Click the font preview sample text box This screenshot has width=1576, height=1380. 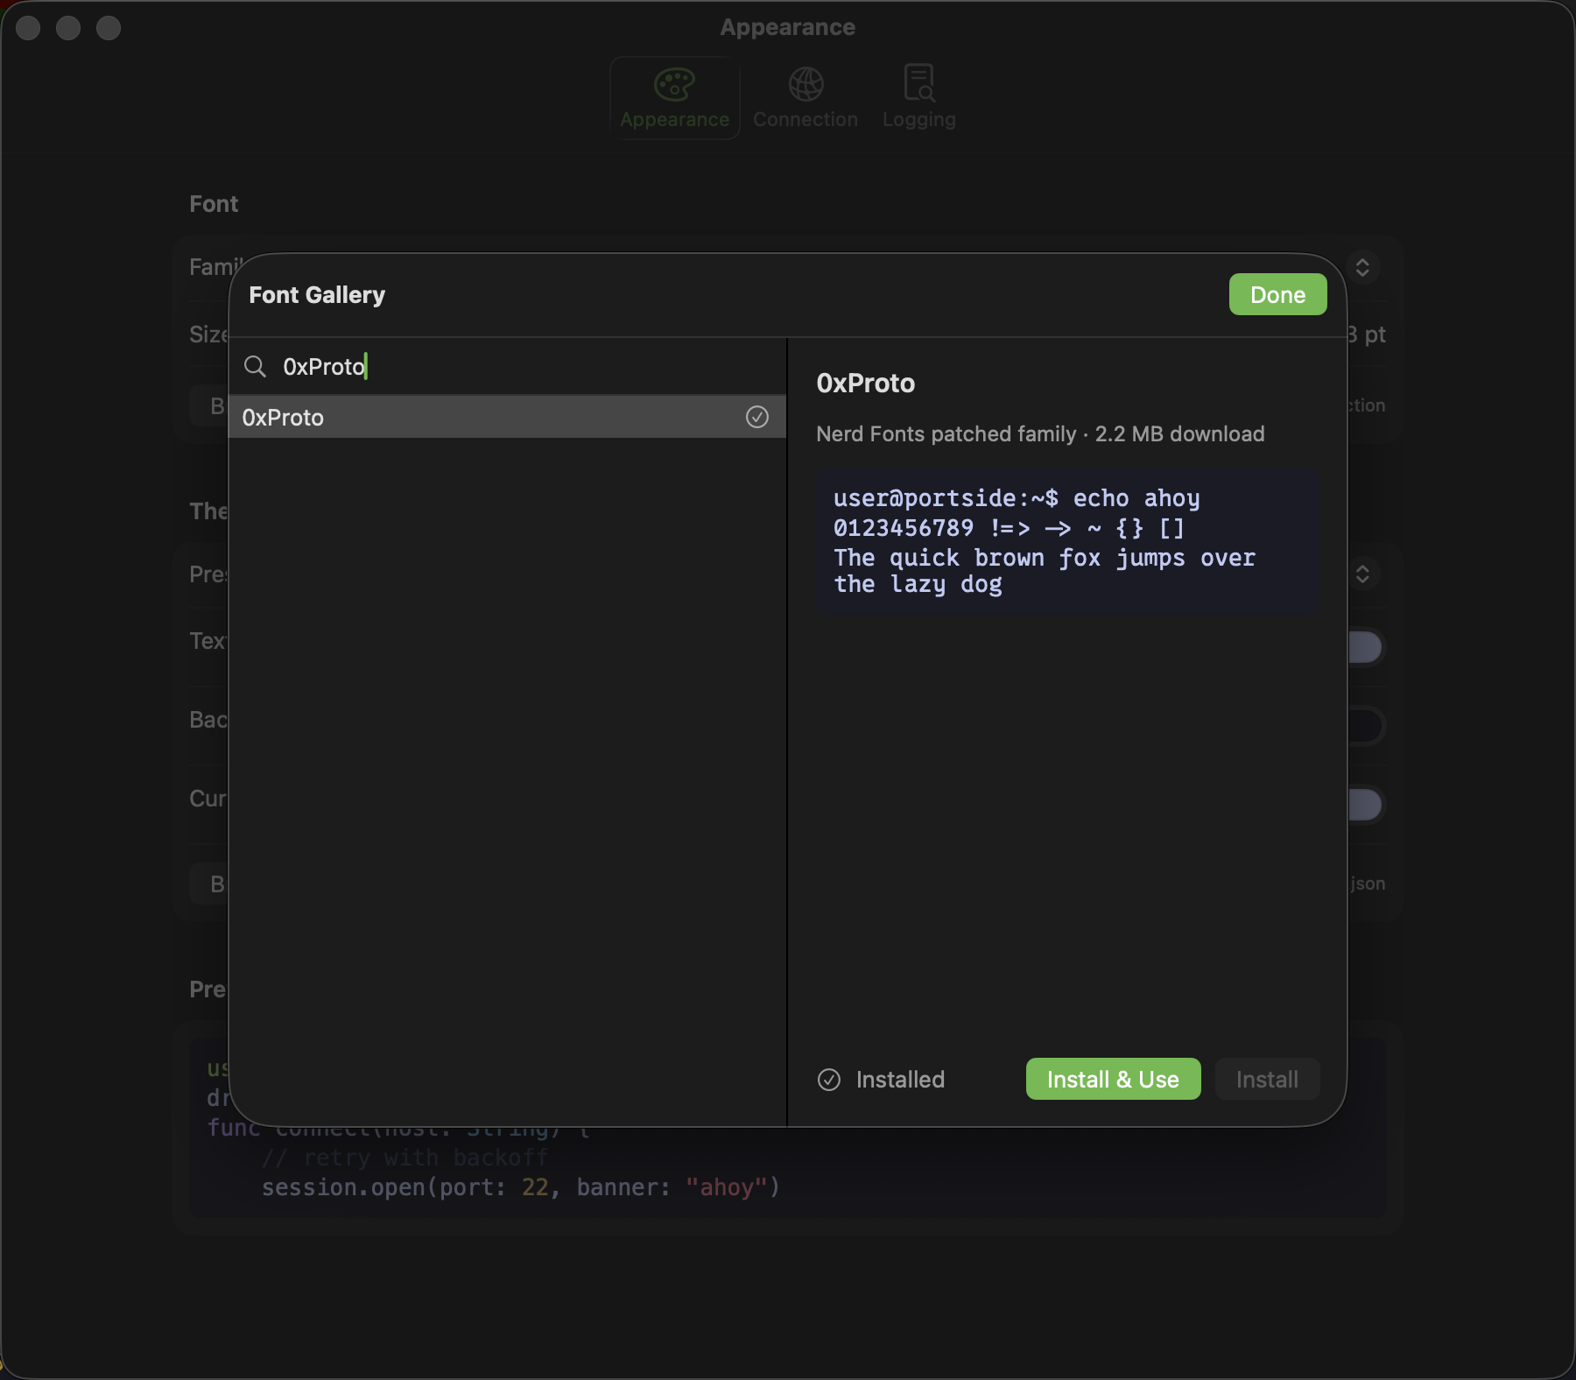1067,540
